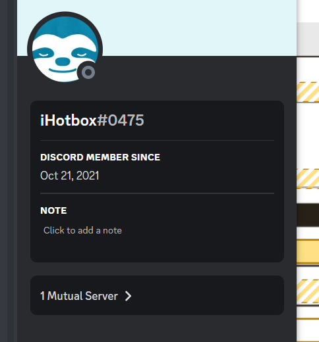This screenshot has width=319, height=342.
Task: Click the dark brown bar at right edge
Action: pos(308,215)
